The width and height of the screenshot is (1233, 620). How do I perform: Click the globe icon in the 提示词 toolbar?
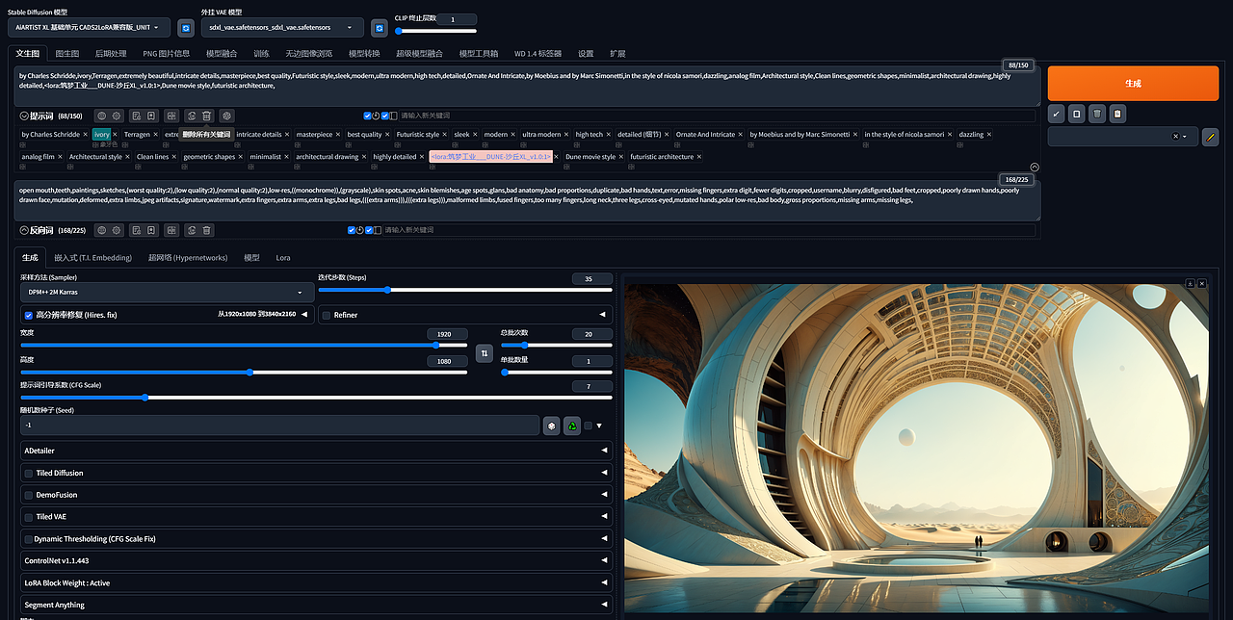pyautogui.click(x=101, y=116)
